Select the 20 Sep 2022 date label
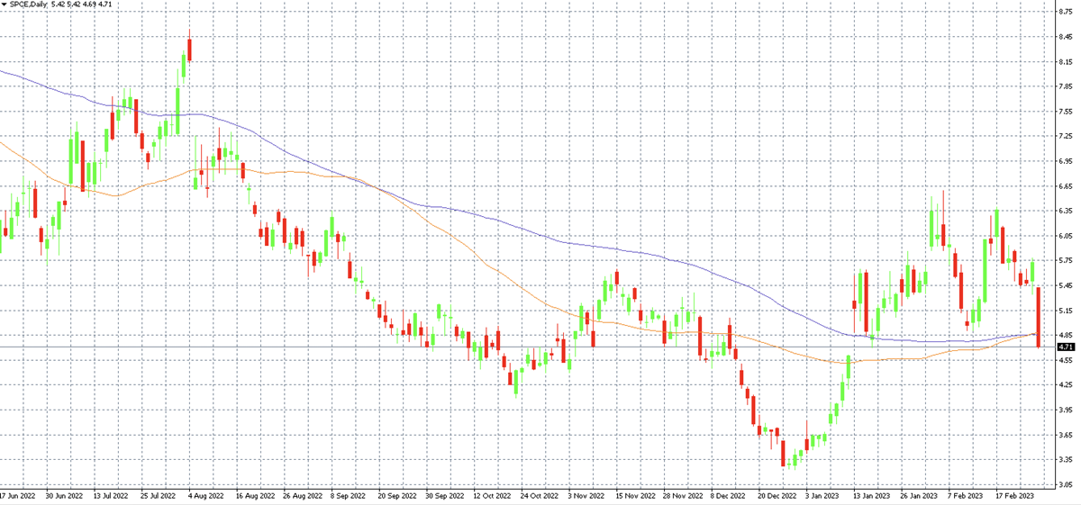This screenshot has width=1081, height=505. (396, 495)
